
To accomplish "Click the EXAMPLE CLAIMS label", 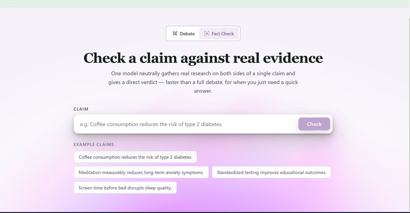I will point(94,145).
